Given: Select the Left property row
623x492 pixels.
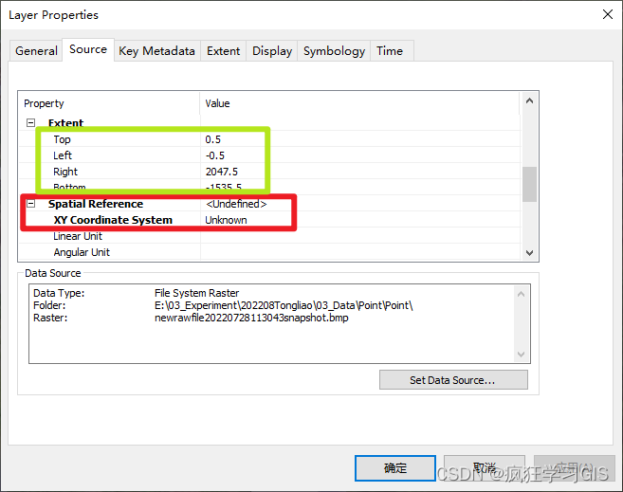Looking at the screenshot, I should 269,155.
